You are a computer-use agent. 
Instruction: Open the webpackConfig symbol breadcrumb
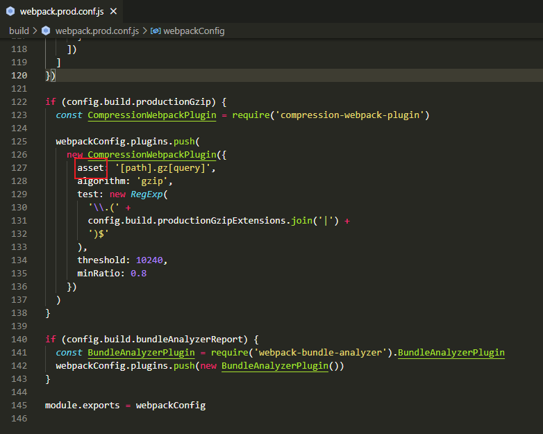coord(194,31)
